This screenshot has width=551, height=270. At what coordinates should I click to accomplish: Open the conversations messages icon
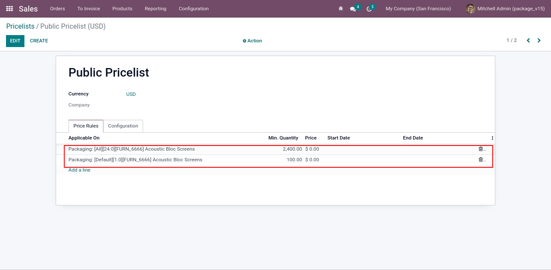point(353,9)
